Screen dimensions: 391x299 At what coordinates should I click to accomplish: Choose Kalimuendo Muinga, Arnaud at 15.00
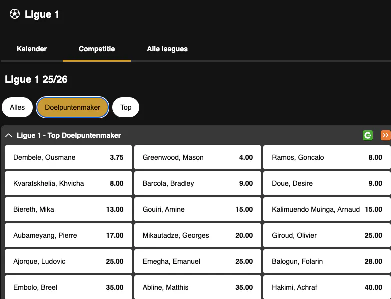327,209
